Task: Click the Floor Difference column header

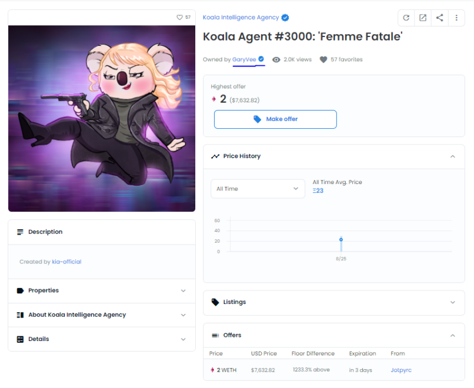Action: coord(313,353)
